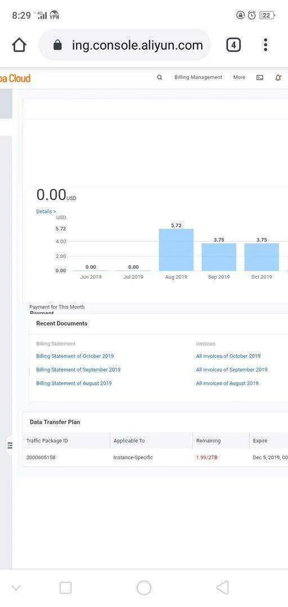Open All Invoices of September 2019
Image resolution: width=288 pixels, height=607 pixels.
point(231,370)
